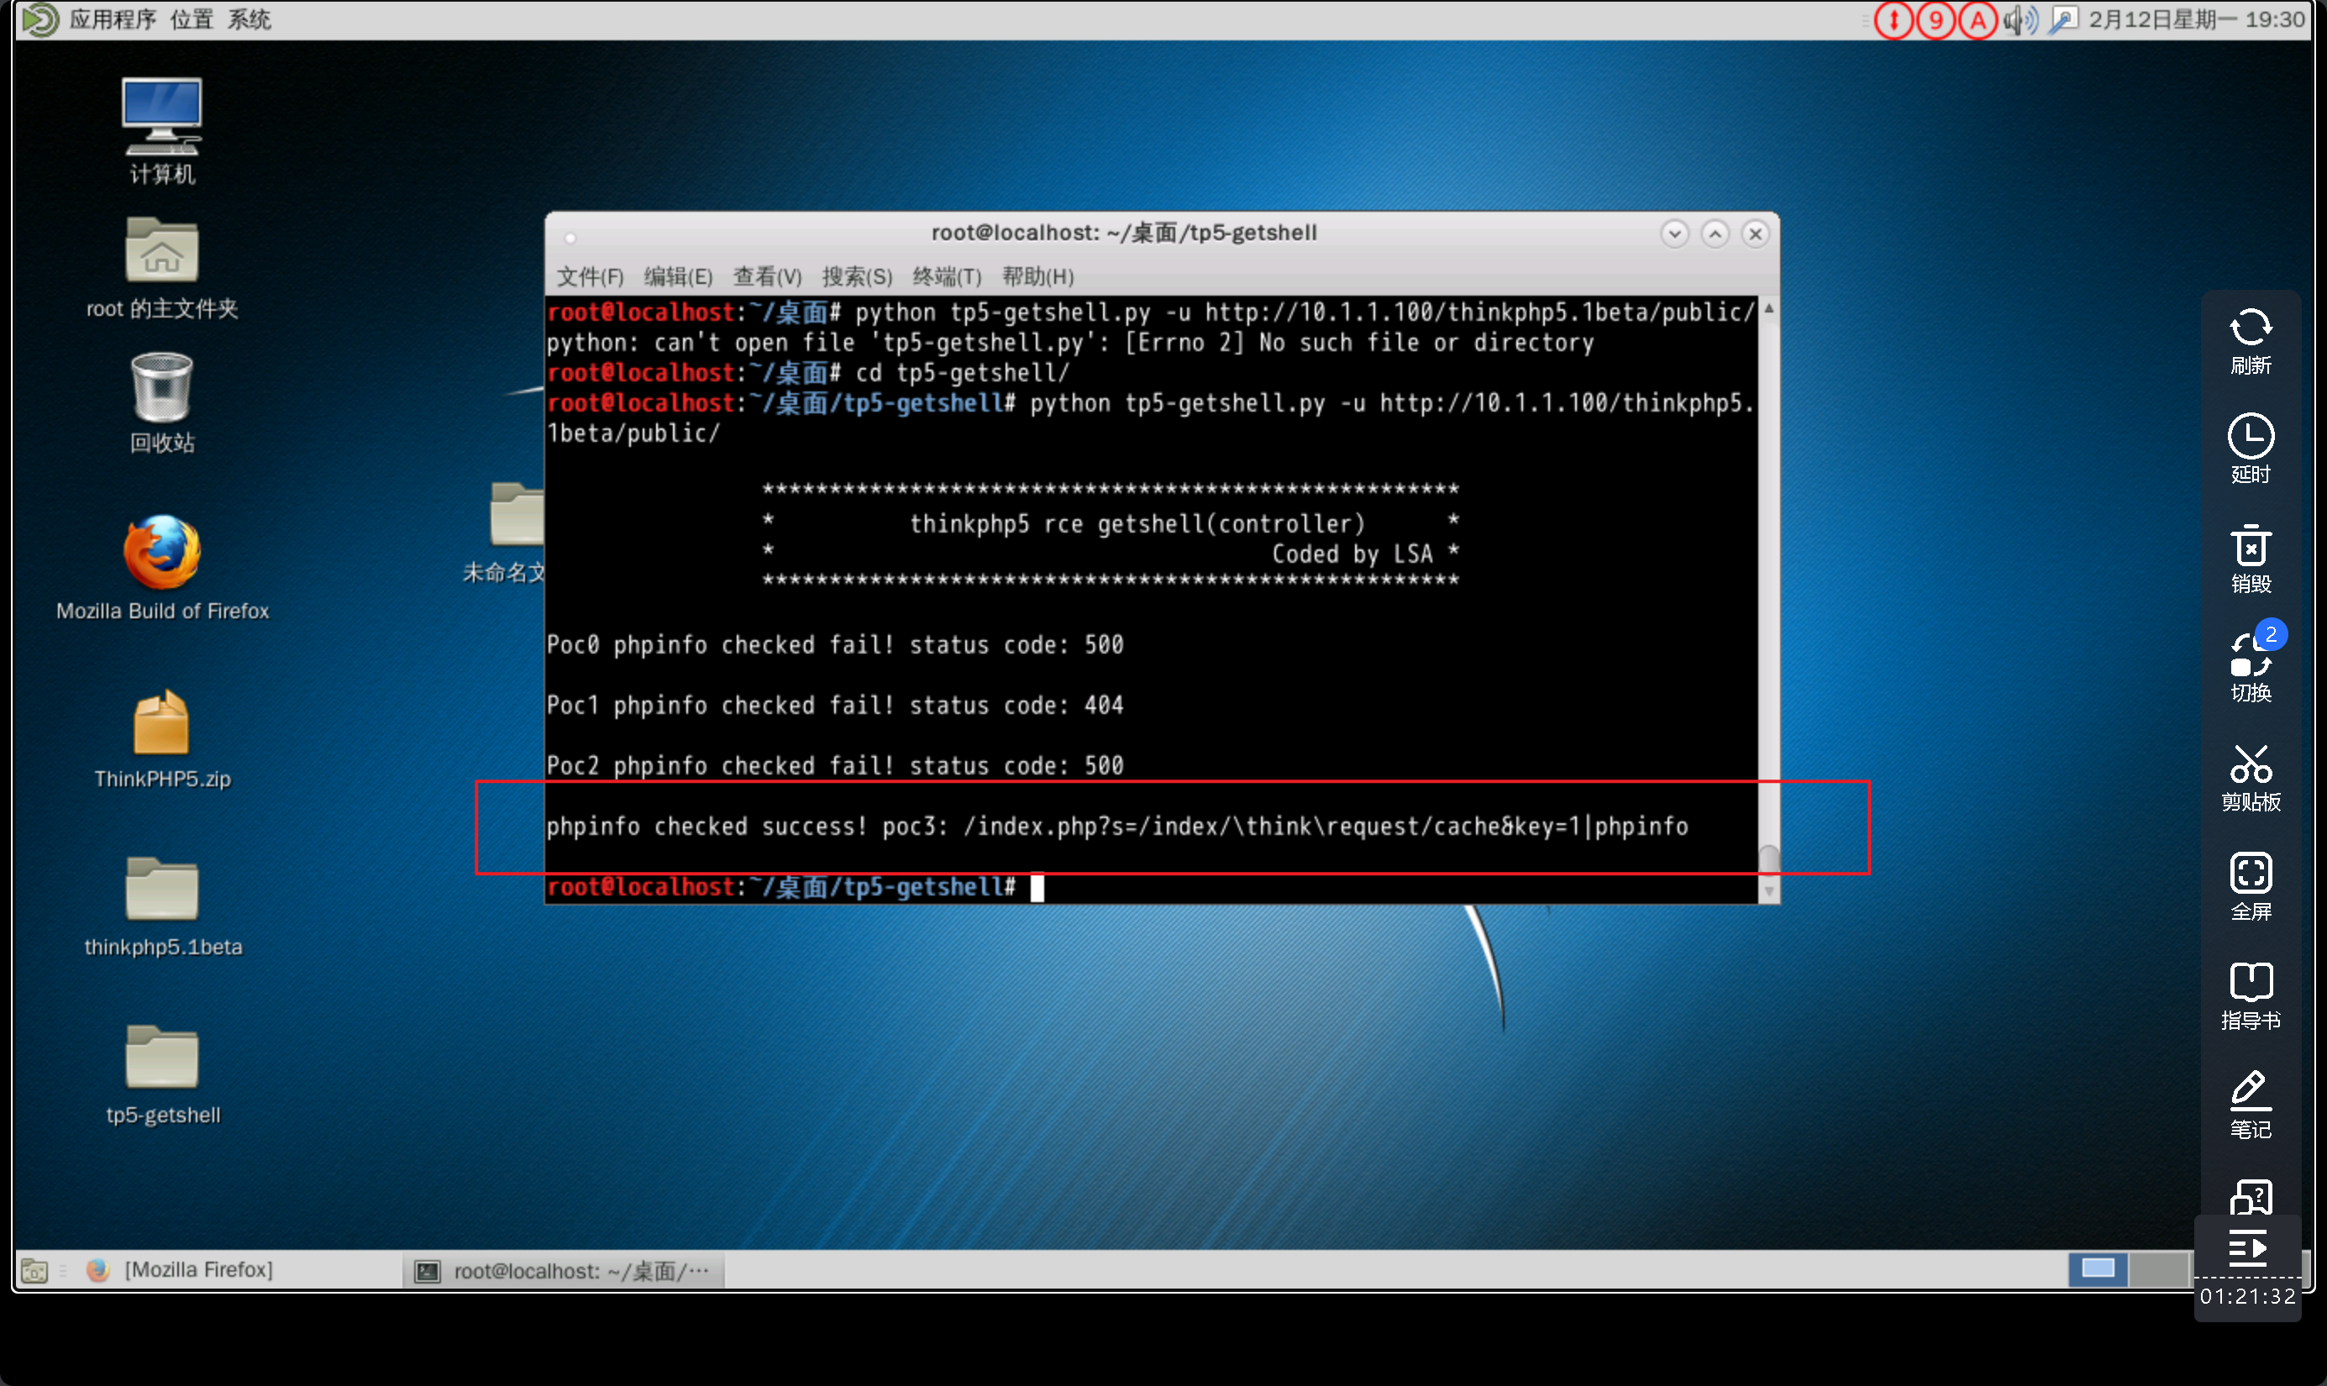Image resolution: width=2327 pixels, height=1386 pixels.
Task: Enter fullscreen with the 全屏 icon
Action: coord(2250,874)
